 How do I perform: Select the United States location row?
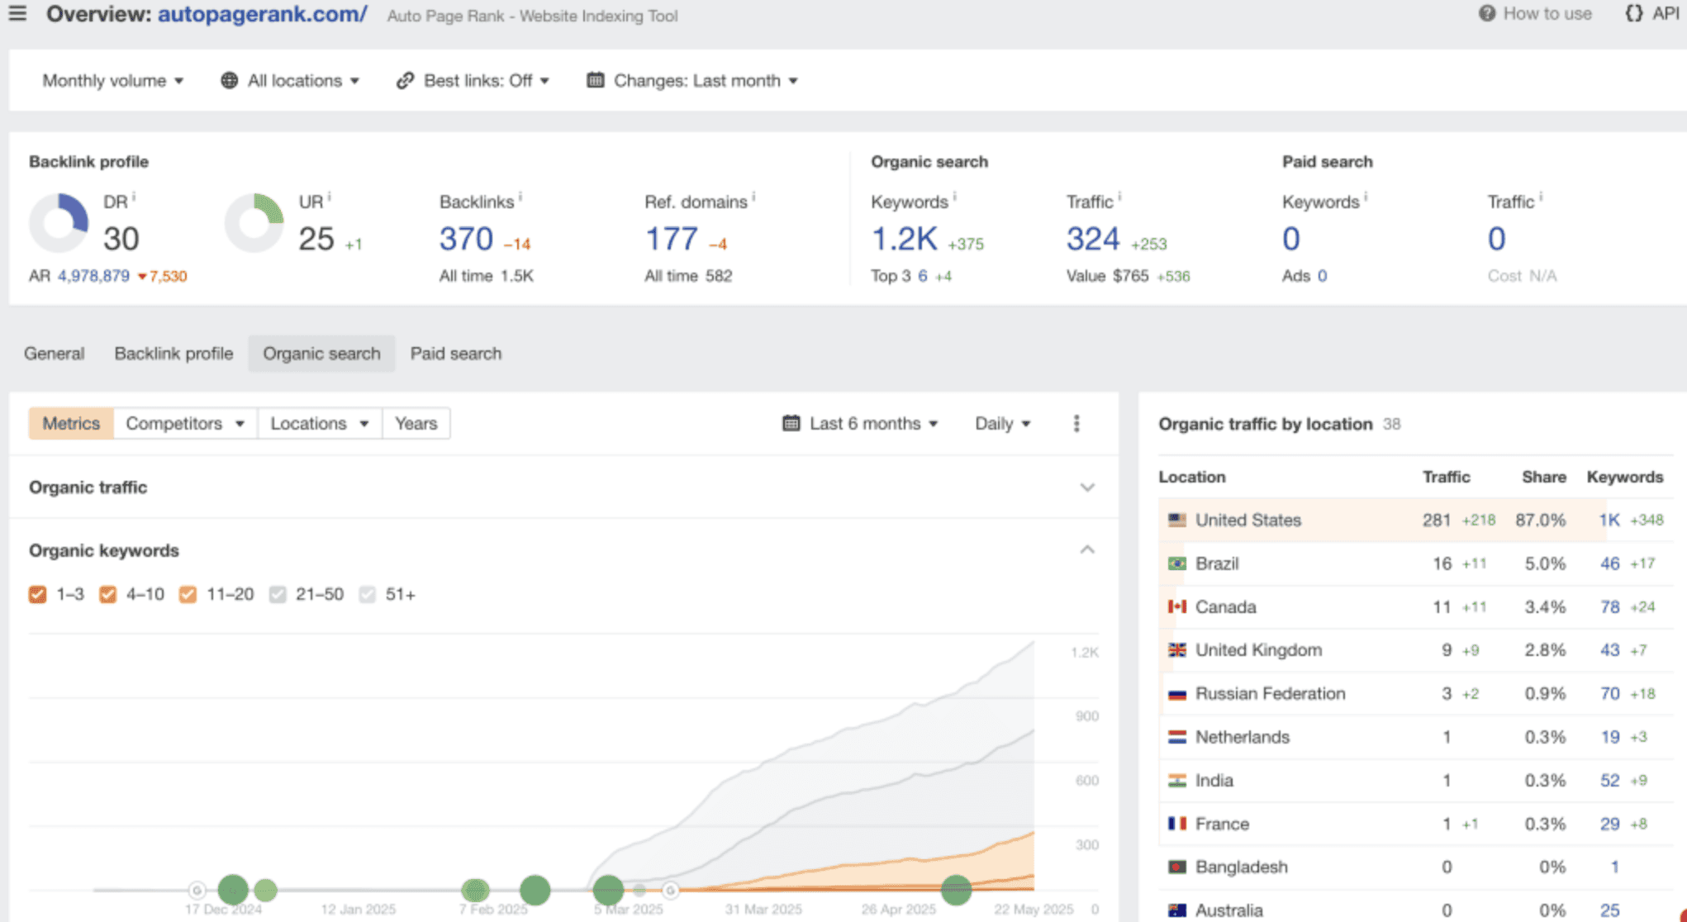click(x=1247, y=520)
